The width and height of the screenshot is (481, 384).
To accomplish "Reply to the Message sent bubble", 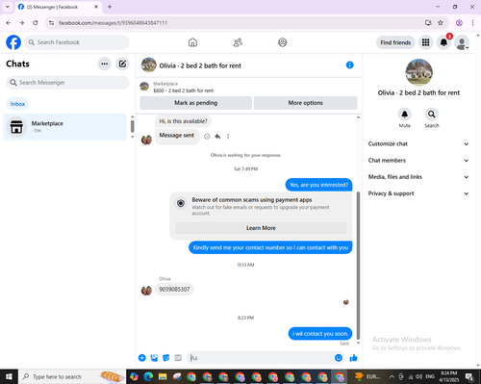I will click(217, 137).
